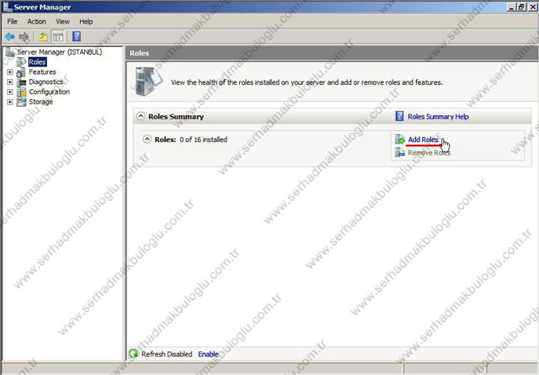Restore down the Server Manager window
The width and height of the screenshot is (539, 375).
(521, 7)
